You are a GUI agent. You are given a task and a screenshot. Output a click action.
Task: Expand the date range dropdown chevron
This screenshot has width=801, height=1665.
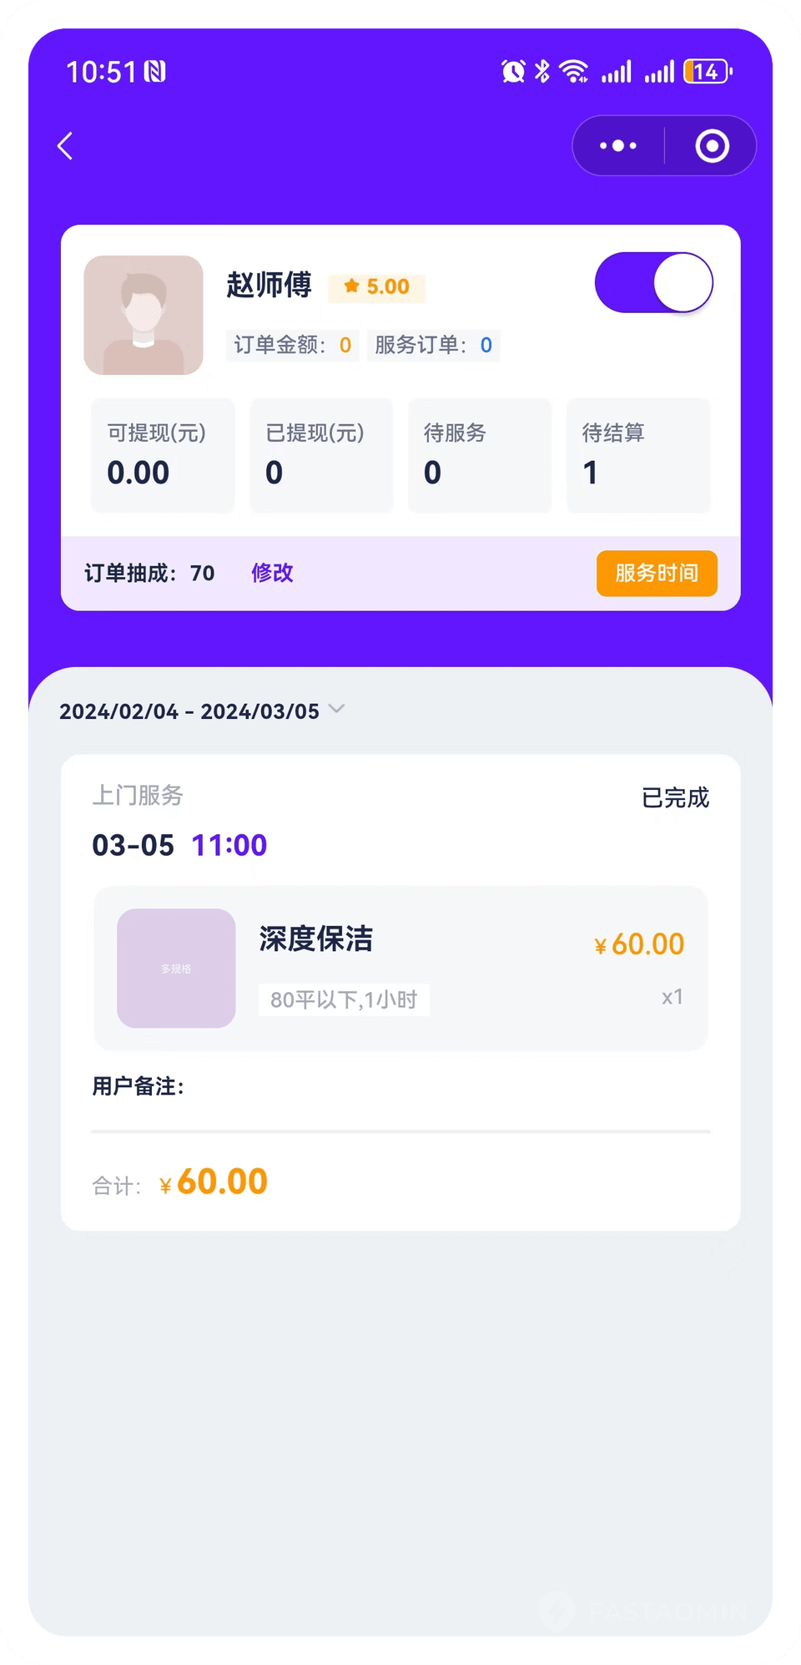tap(336, 709)
